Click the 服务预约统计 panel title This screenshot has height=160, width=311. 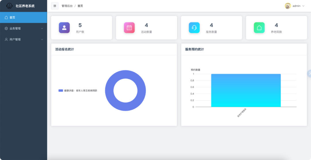coord(195,49)
